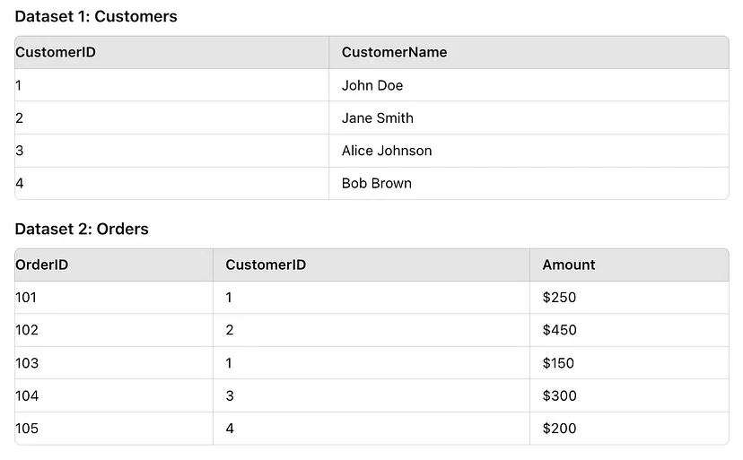Viewport: 743px width, 460px height.
Task: Click the Jane Smith cell
Action: (378, 117)
